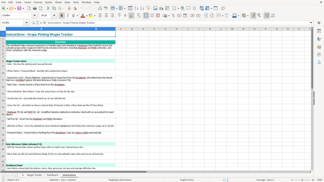Toggle Wrap Text
The height and width of the screenshot is (182, 324).
139,15
